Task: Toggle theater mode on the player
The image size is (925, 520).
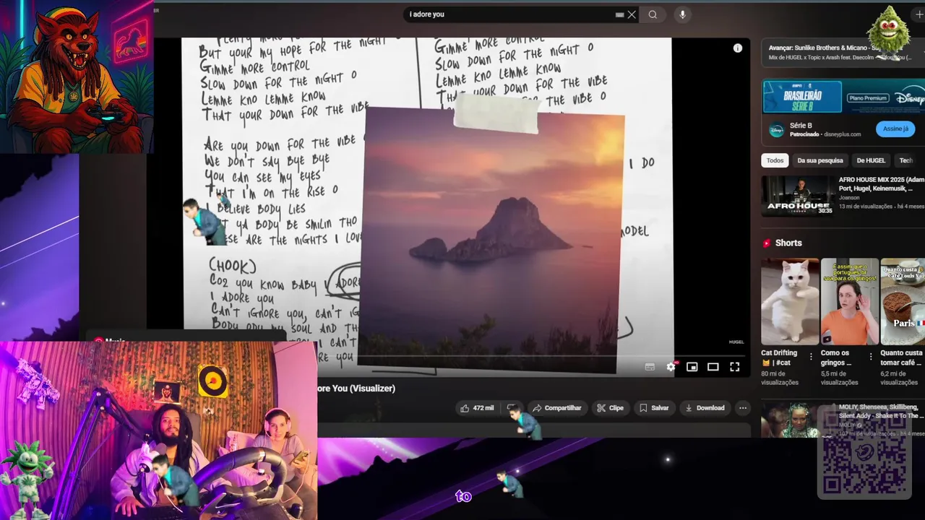Action: (x=713, y=367)
